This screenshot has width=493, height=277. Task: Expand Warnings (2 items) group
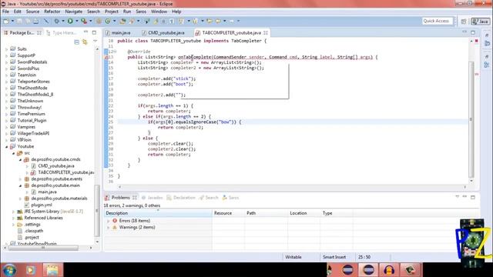pos(109,228)
